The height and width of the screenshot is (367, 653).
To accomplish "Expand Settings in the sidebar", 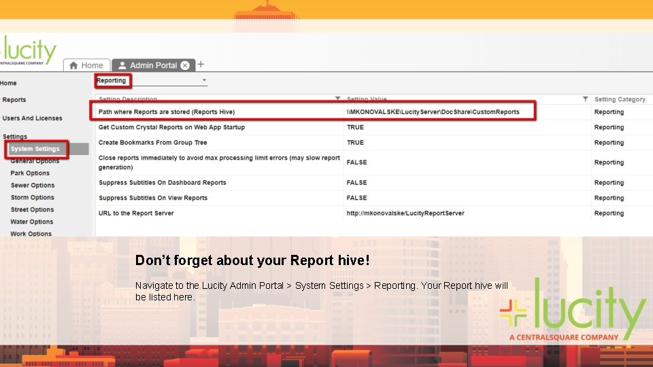I will coord(14,137).
